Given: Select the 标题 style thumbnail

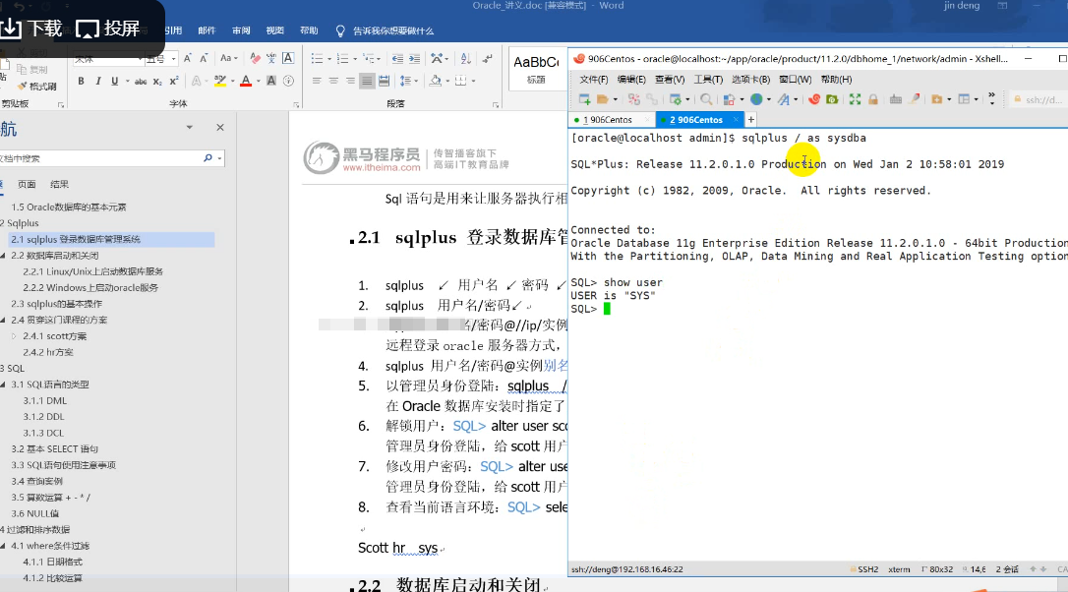Looking at the screenshot, I should click(x=536, y=69).
